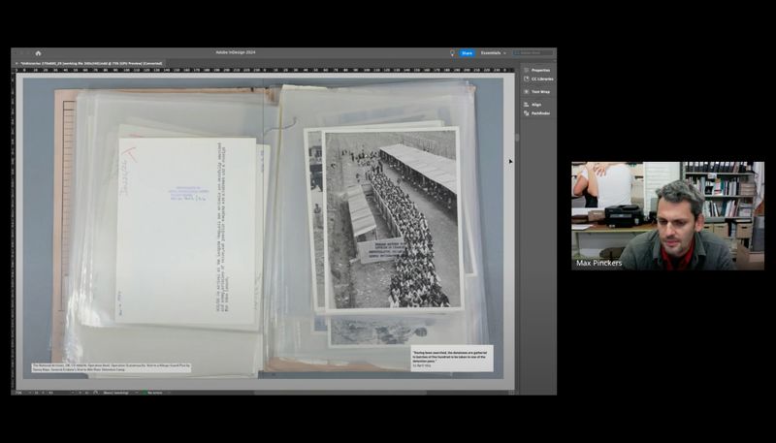The image size is (776, 443).
Task: Open the Pathfinder panel
Action: [x=537, y=113]
